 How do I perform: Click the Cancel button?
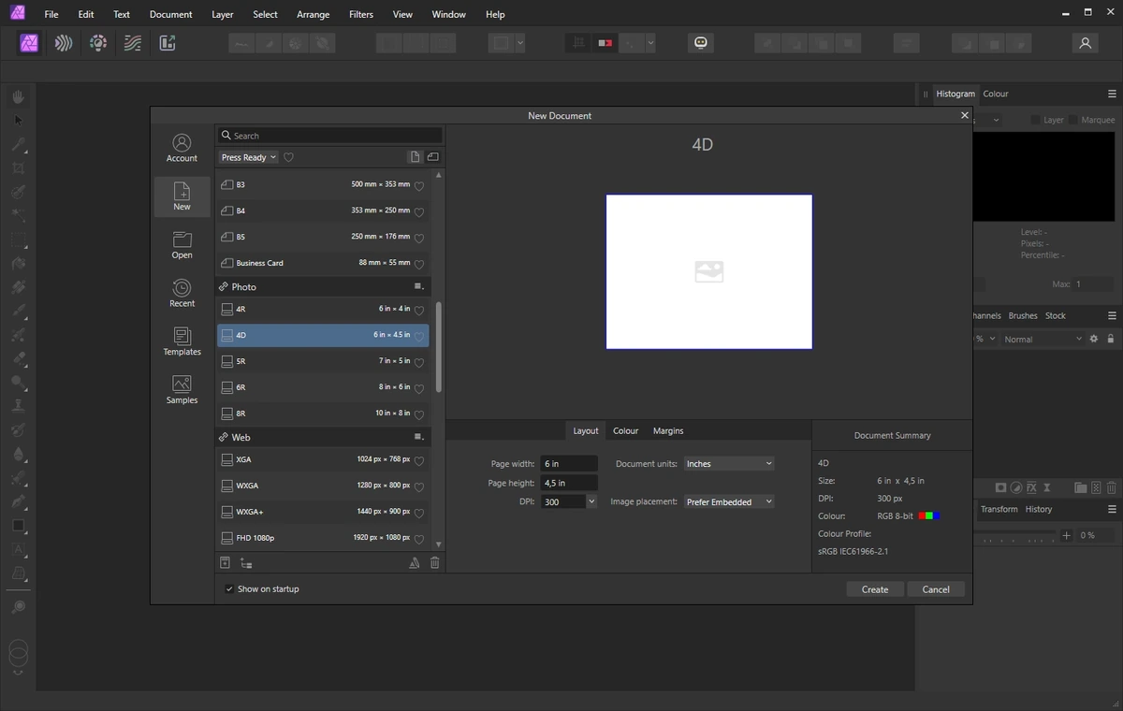pyautogui.click(x=936, y=589)
